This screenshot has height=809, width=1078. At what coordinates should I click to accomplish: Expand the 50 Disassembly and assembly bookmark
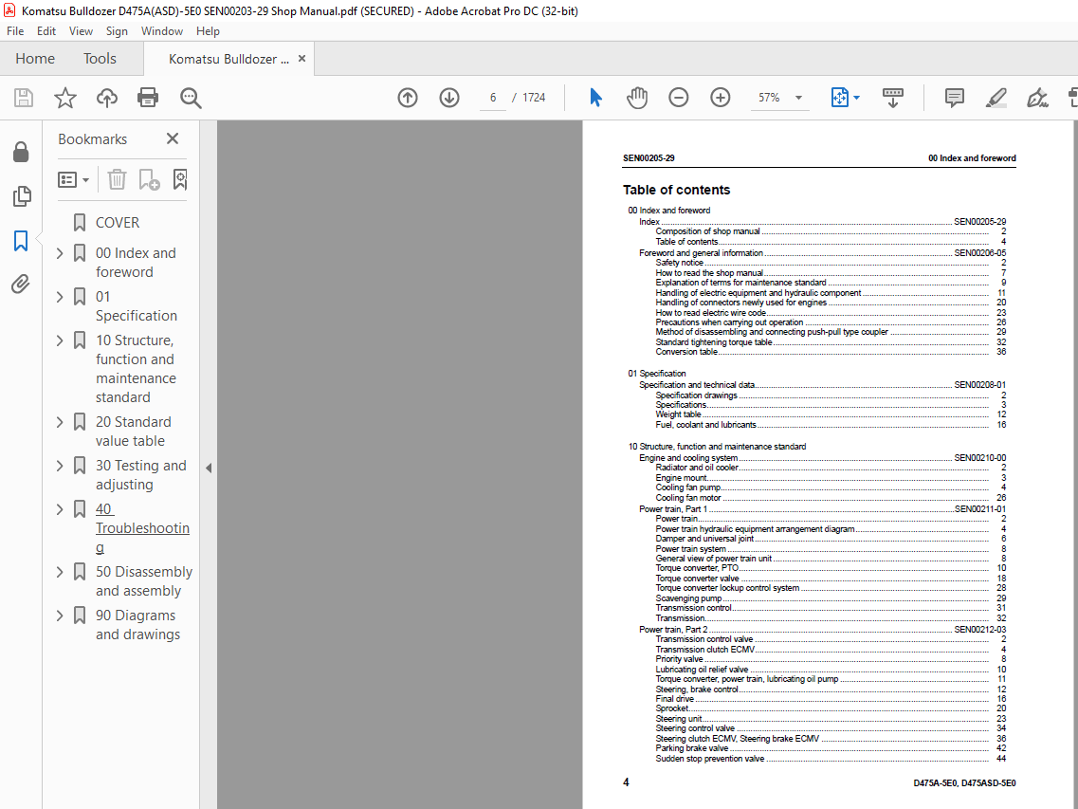tap(60, 572)
